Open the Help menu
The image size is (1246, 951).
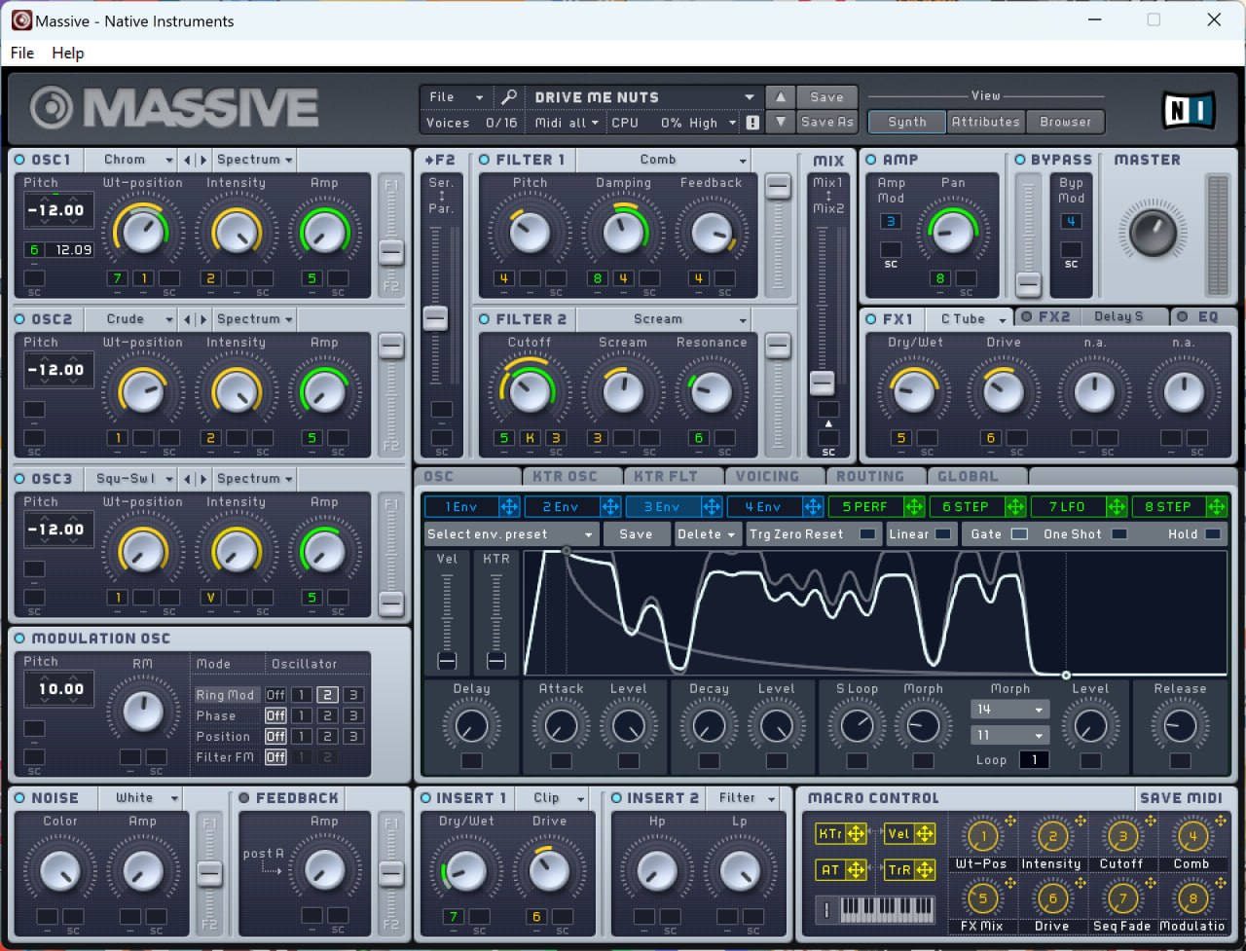click(67, 53)
